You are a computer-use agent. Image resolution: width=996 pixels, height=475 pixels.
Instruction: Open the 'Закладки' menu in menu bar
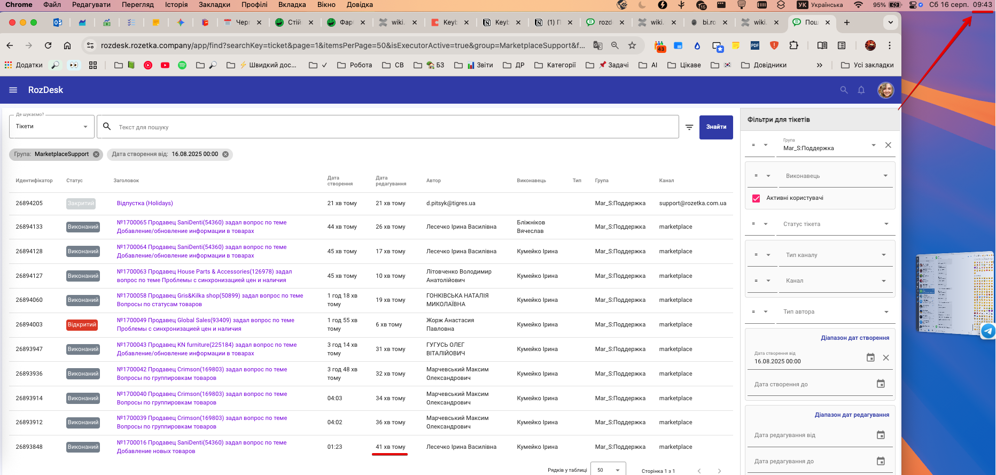214,5
